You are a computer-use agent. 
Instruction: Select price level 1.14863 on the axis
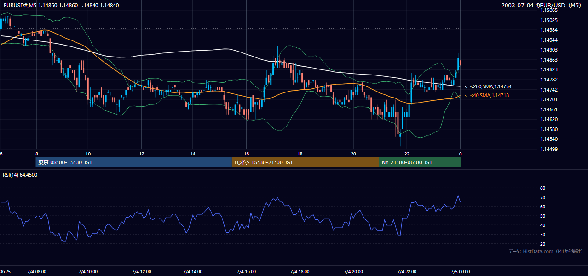[x=548, y=60]
